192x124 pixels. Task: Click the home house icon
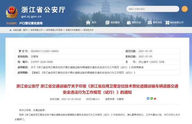(88, 22)
